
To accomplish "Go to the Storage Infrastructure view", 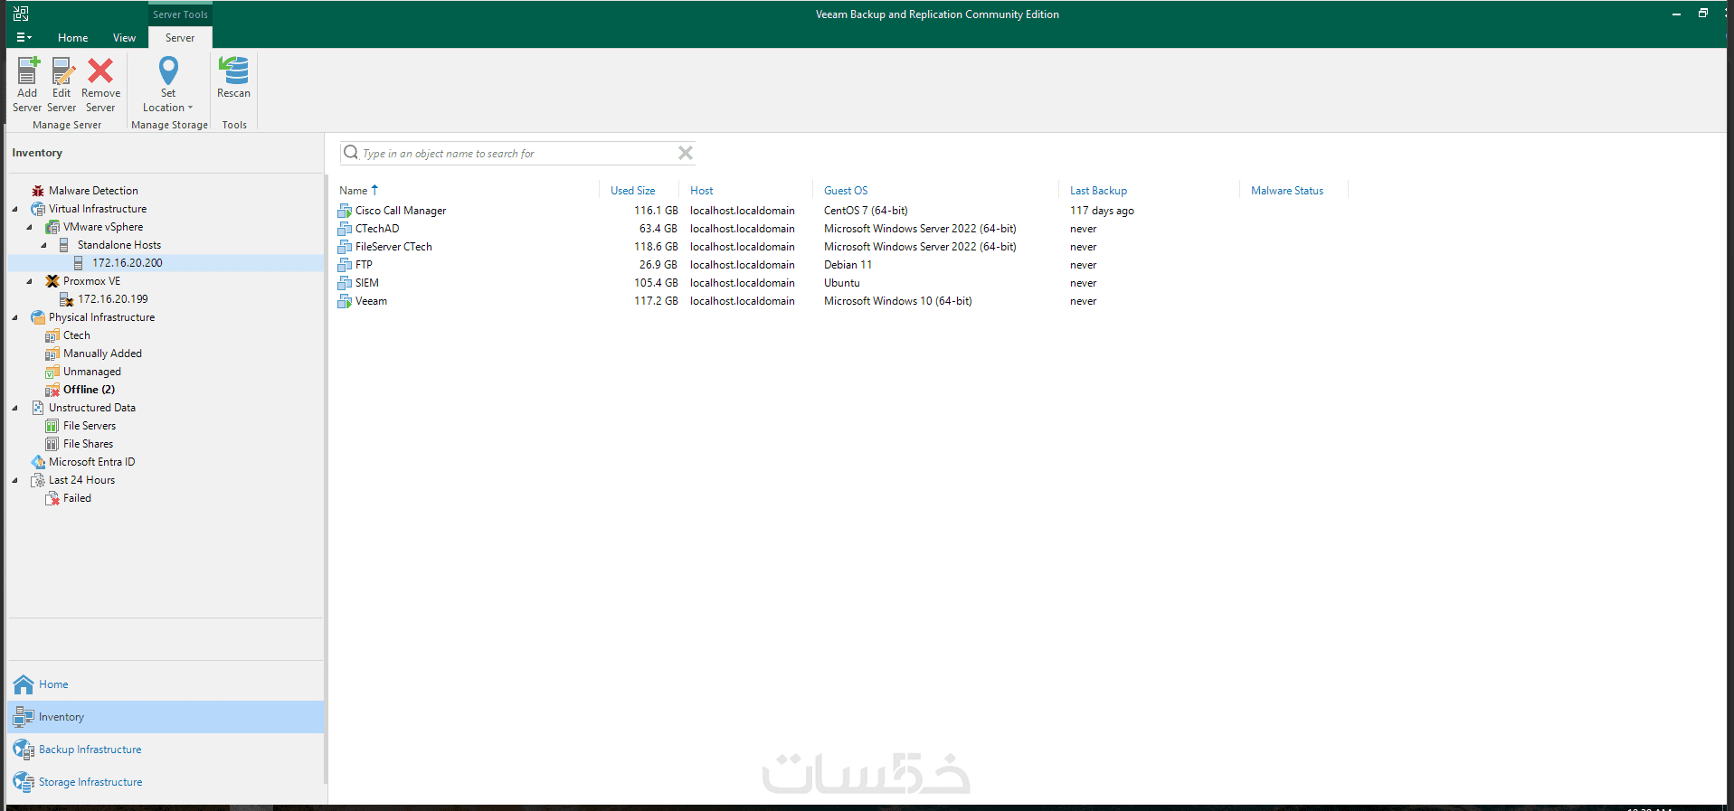I will (166, 782).
